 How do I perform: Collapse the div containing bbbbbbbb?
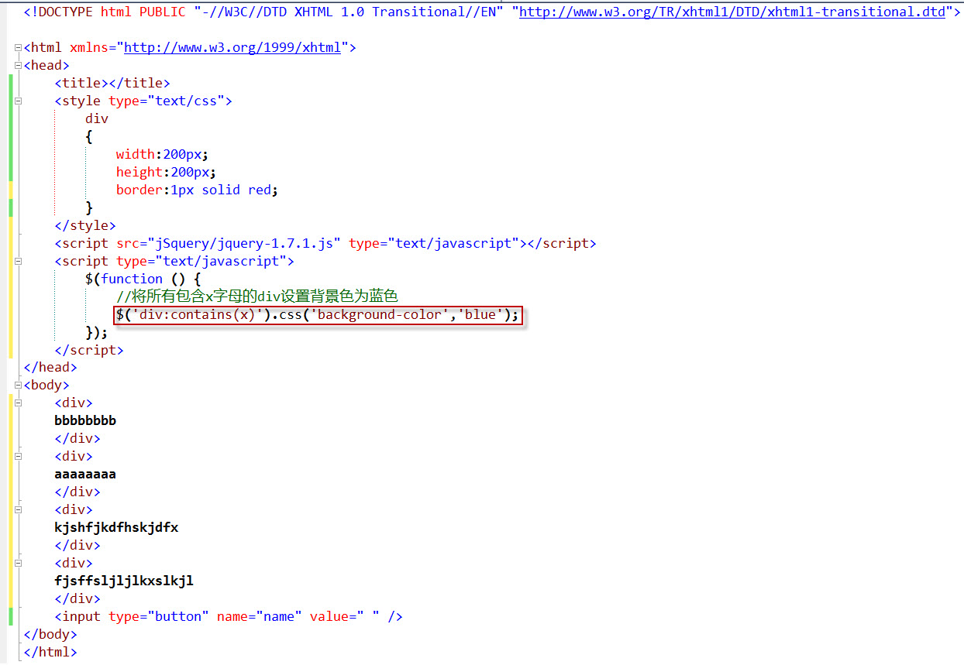coord(18,403)
